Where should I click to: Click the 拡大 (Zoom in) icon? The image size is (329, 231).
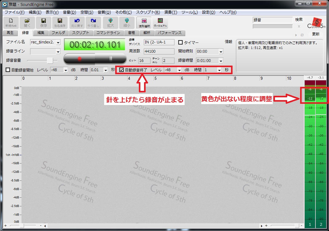pyautogui.click(x=110, y=22)
